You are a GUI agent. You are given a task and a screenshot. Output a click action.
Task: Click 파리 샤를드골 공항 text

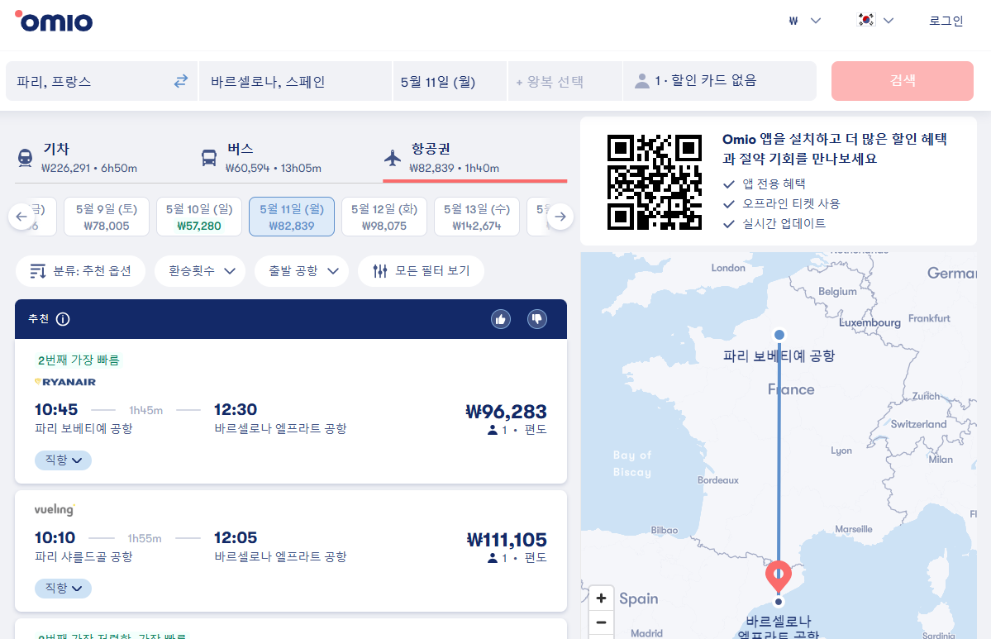(x=83, y=557)
